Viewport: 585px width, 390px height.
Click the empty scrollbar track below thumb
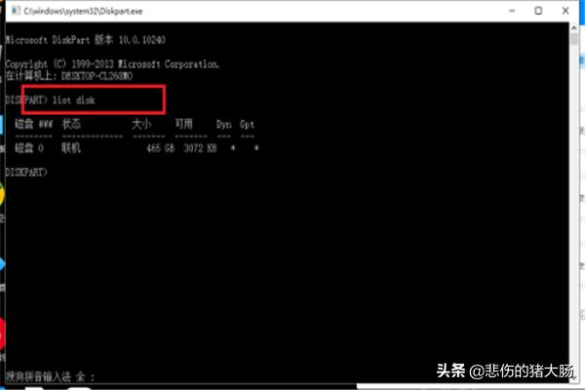coord(574,209)
